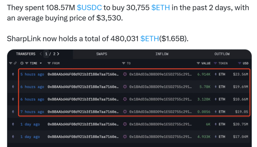Switch to the SWAPS tab

tap(101, 54)
